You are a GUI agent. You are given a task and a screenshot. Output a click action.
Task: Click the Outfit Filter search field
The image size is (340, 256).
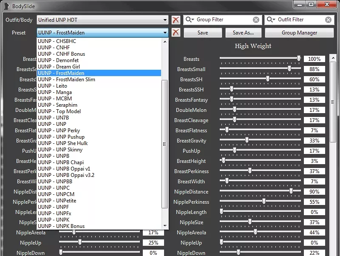300,20
